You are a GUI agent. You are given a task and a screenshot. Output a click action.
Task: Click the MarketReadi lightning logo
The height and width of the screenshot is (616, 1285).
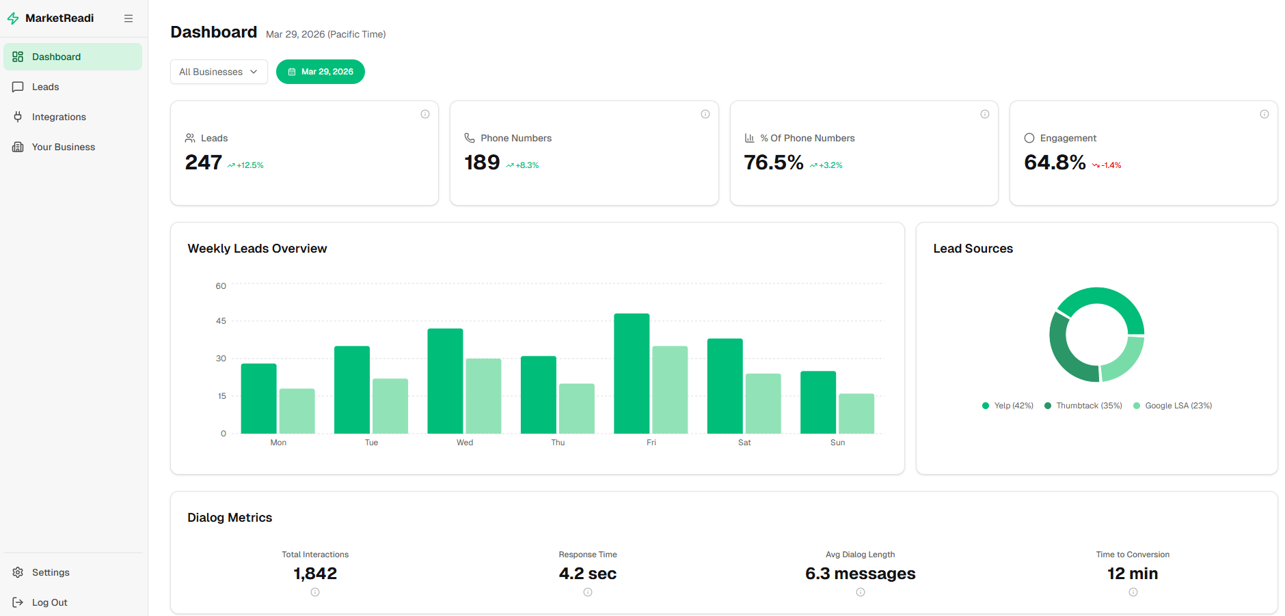point(12,18)
